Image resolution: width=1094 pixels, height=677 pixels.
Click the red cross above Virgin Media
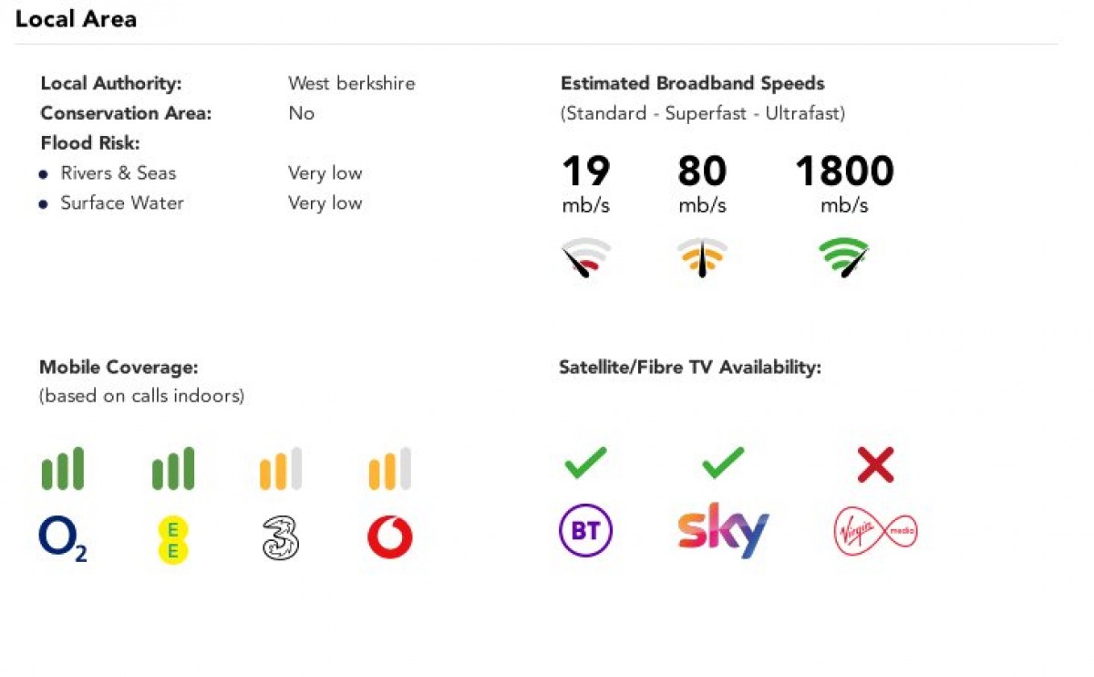click(875, 465)
